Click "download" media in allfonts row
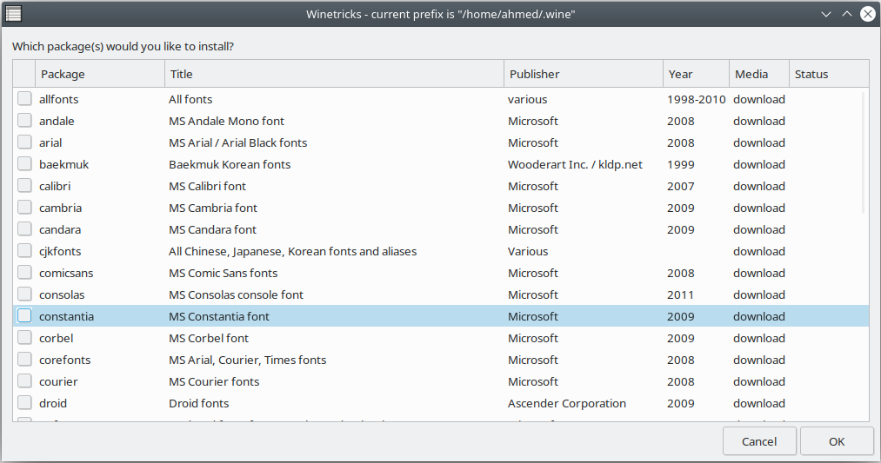This screenshot has height=463, width=881. coord(759,99)
